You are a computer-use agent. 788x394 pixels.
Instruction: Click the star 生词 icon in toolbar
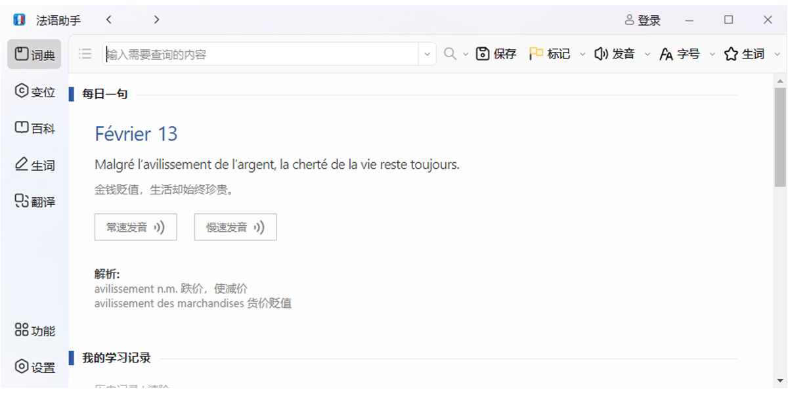tap(731, 54)
